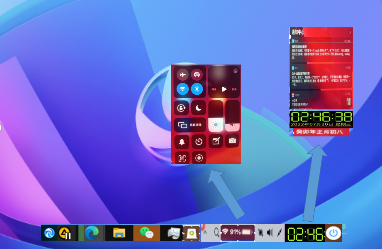The height and width of the screenshot is (249, 382).
Task: Open the yellow-black audio app in taskbar
Action: (65, 233)
